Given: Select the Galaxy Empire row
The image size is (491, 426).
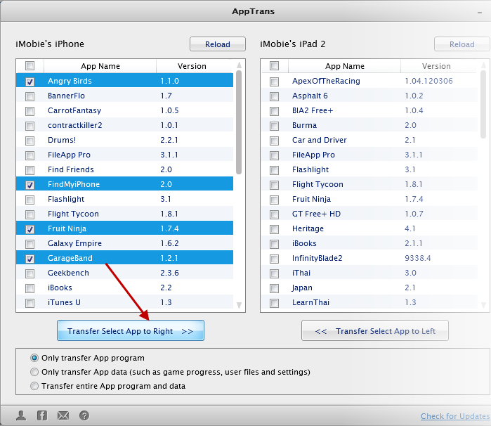Looking at the screenshot, I should click(x=124, y=243).
